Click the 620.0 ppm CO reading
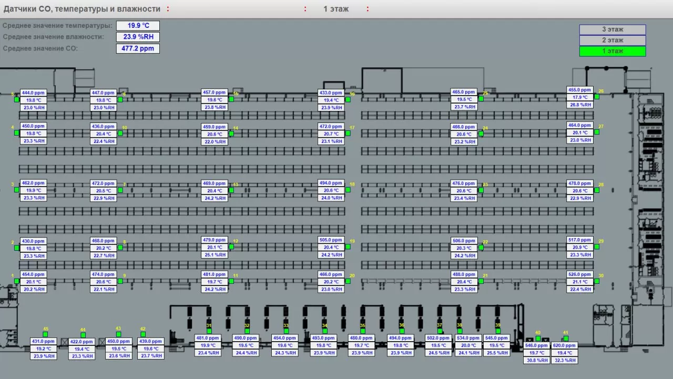Screen dimensions: 673x379 pyautogui.click(x=564, y=345)
